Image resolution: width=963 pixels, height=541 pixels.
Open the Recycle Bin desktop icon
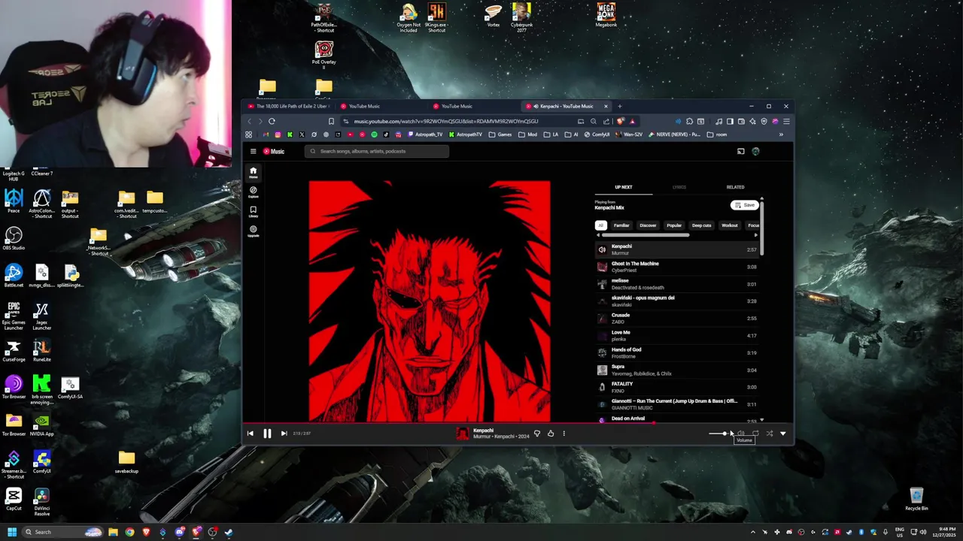pos(916,499)
